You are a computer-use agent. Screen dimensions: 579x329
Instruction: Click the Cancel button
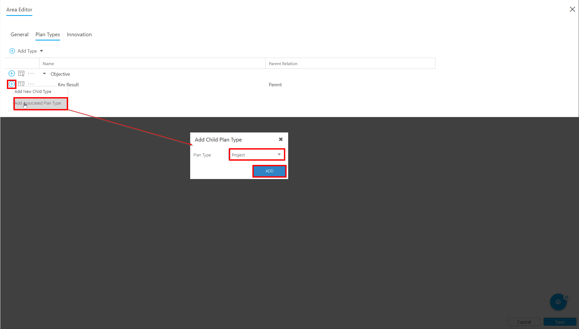point(524,322)
